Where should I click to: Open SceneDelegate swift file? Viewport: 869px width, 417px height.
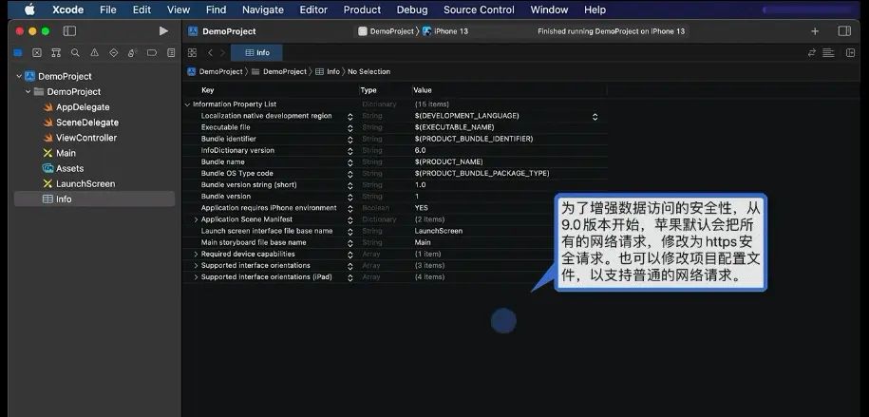pos(81,123)
